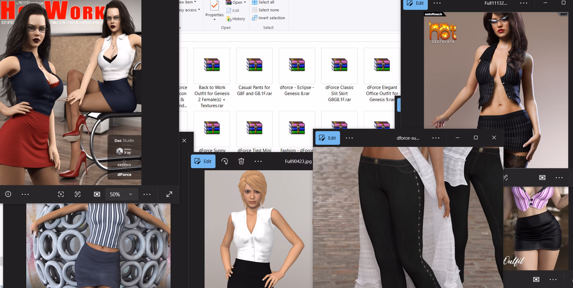Image resolution: width=573 pixels, height=288 pixels.
Task: Expand the Open dropdown arrow in the ribbon
Action: point(245,2)
